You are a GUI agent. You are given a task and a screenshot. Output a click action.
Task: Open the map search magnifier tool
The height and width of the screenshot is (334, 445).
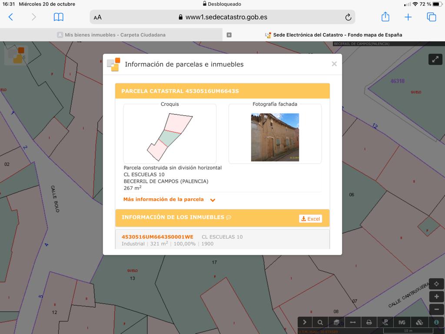pyautogui.click(x=320, y=322)
